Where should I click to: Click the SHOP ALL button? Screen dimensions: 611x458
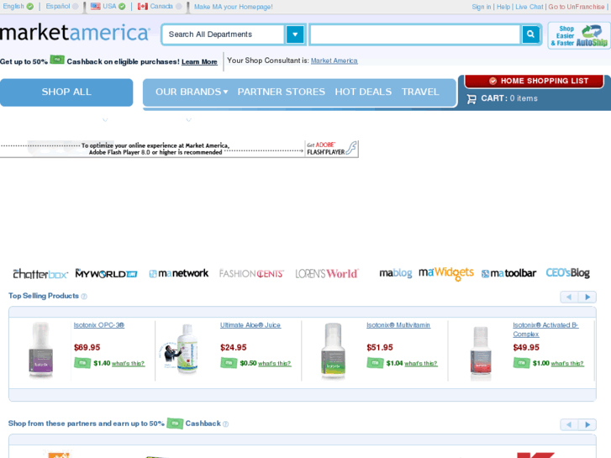tap(66, 92)
